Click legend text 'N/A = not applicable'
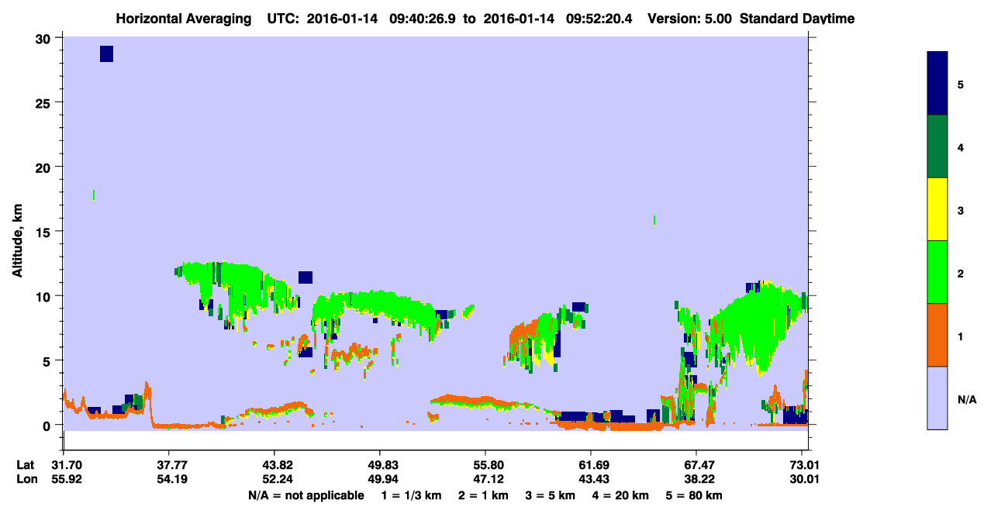Viewport: 1008px width, 517px height. (x=306, y=495)
